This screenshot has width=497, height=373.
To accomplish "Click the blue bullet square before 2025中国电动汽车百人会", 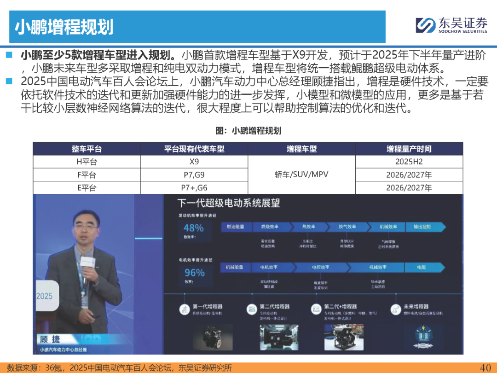I will click(x=9, y=82).
